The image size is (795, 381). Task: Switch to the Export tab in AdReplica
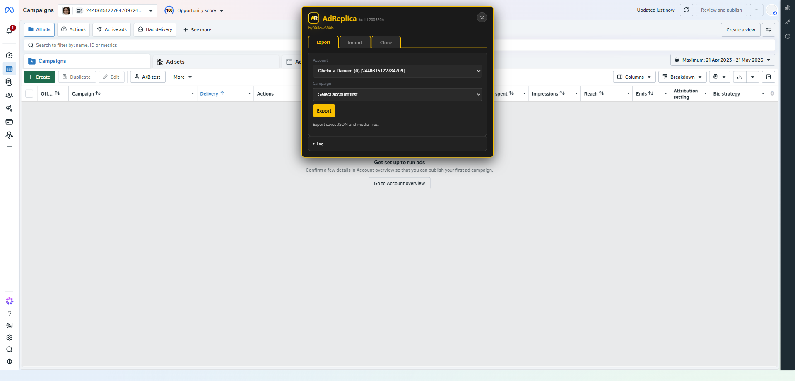coord(323,42)
